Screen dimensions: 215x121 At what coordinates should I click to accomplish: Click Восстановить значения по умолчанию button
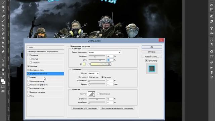117,108
